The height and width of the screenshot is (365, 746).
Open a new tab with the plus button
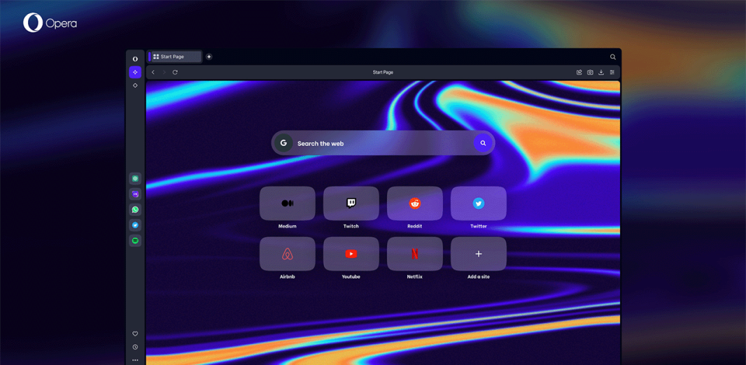(209, 57)
